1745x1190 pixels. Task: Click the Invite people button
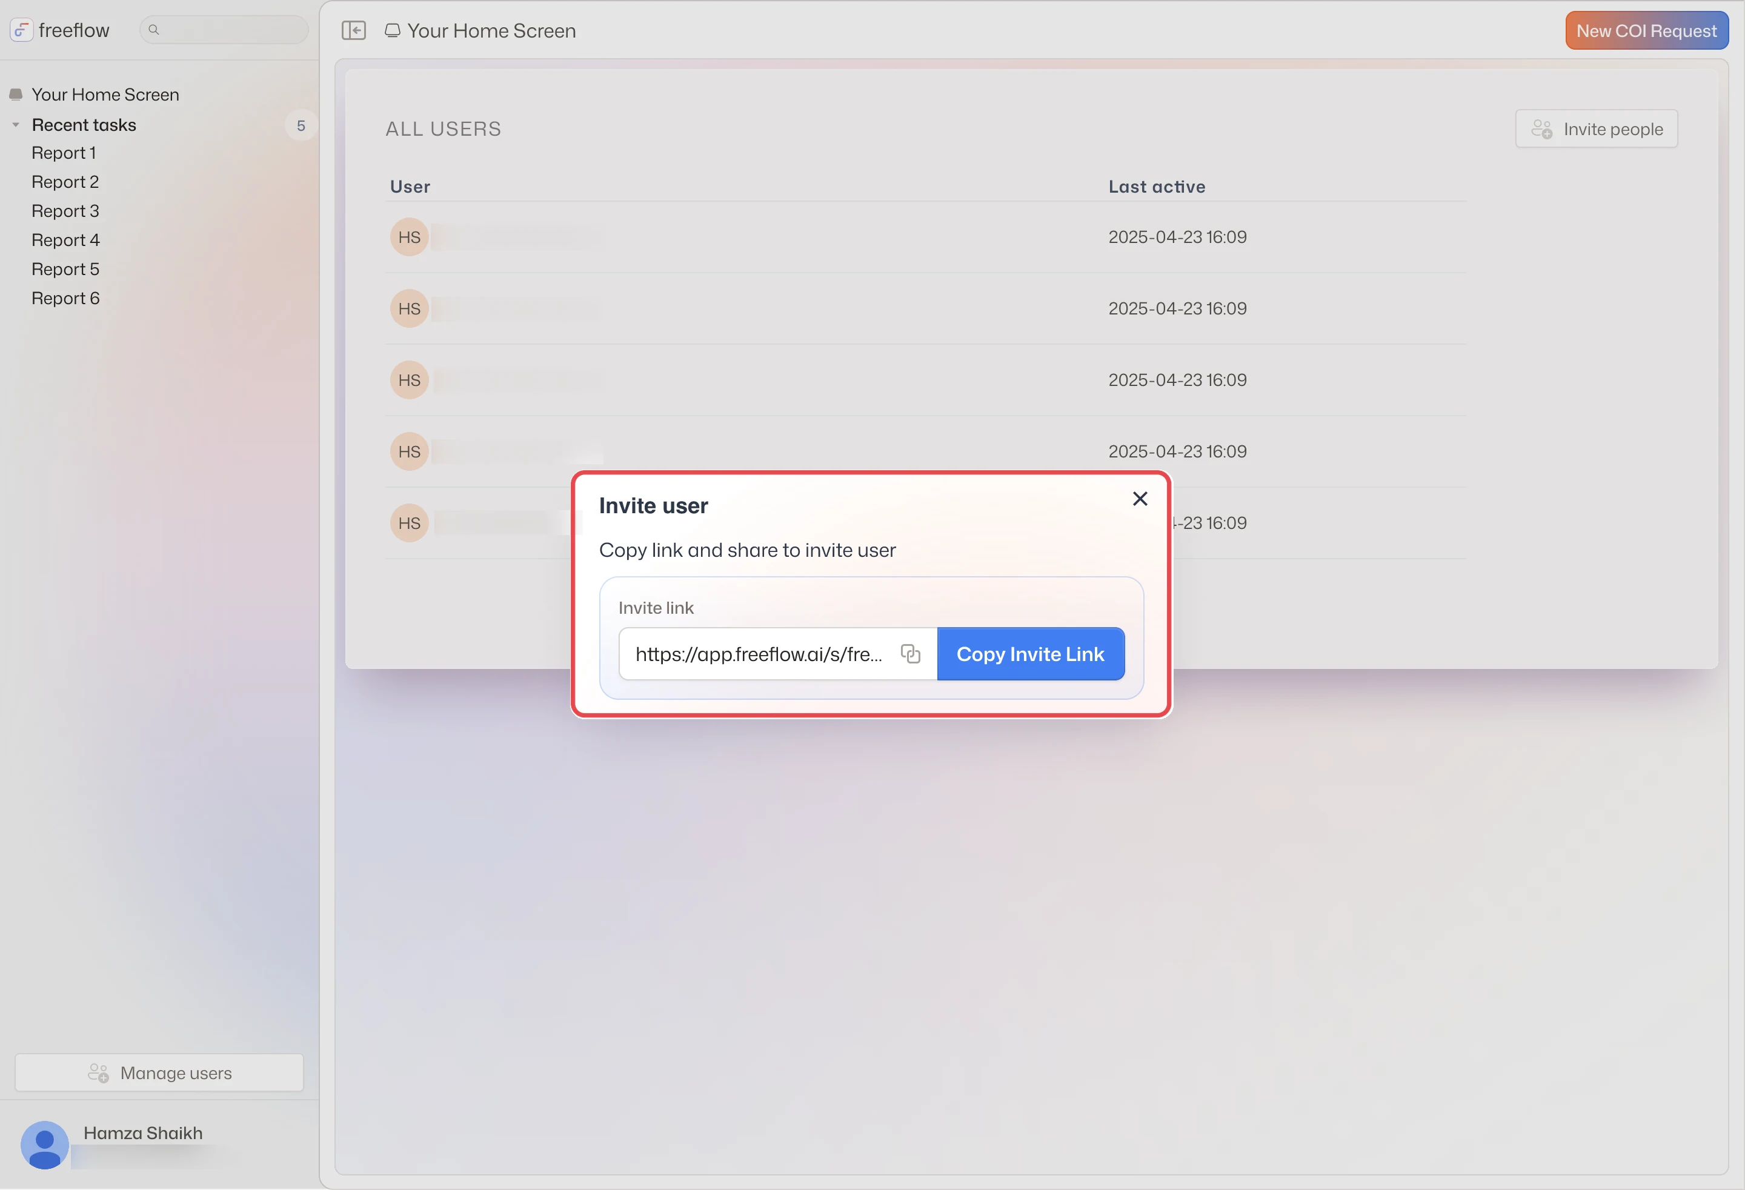click(1597, 129)
